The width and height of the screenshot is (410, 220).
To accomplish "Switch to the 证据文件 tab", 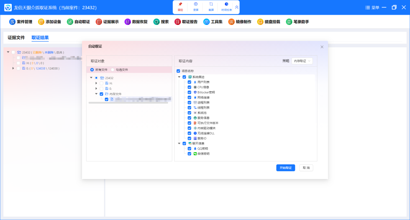I will point(16,37).
